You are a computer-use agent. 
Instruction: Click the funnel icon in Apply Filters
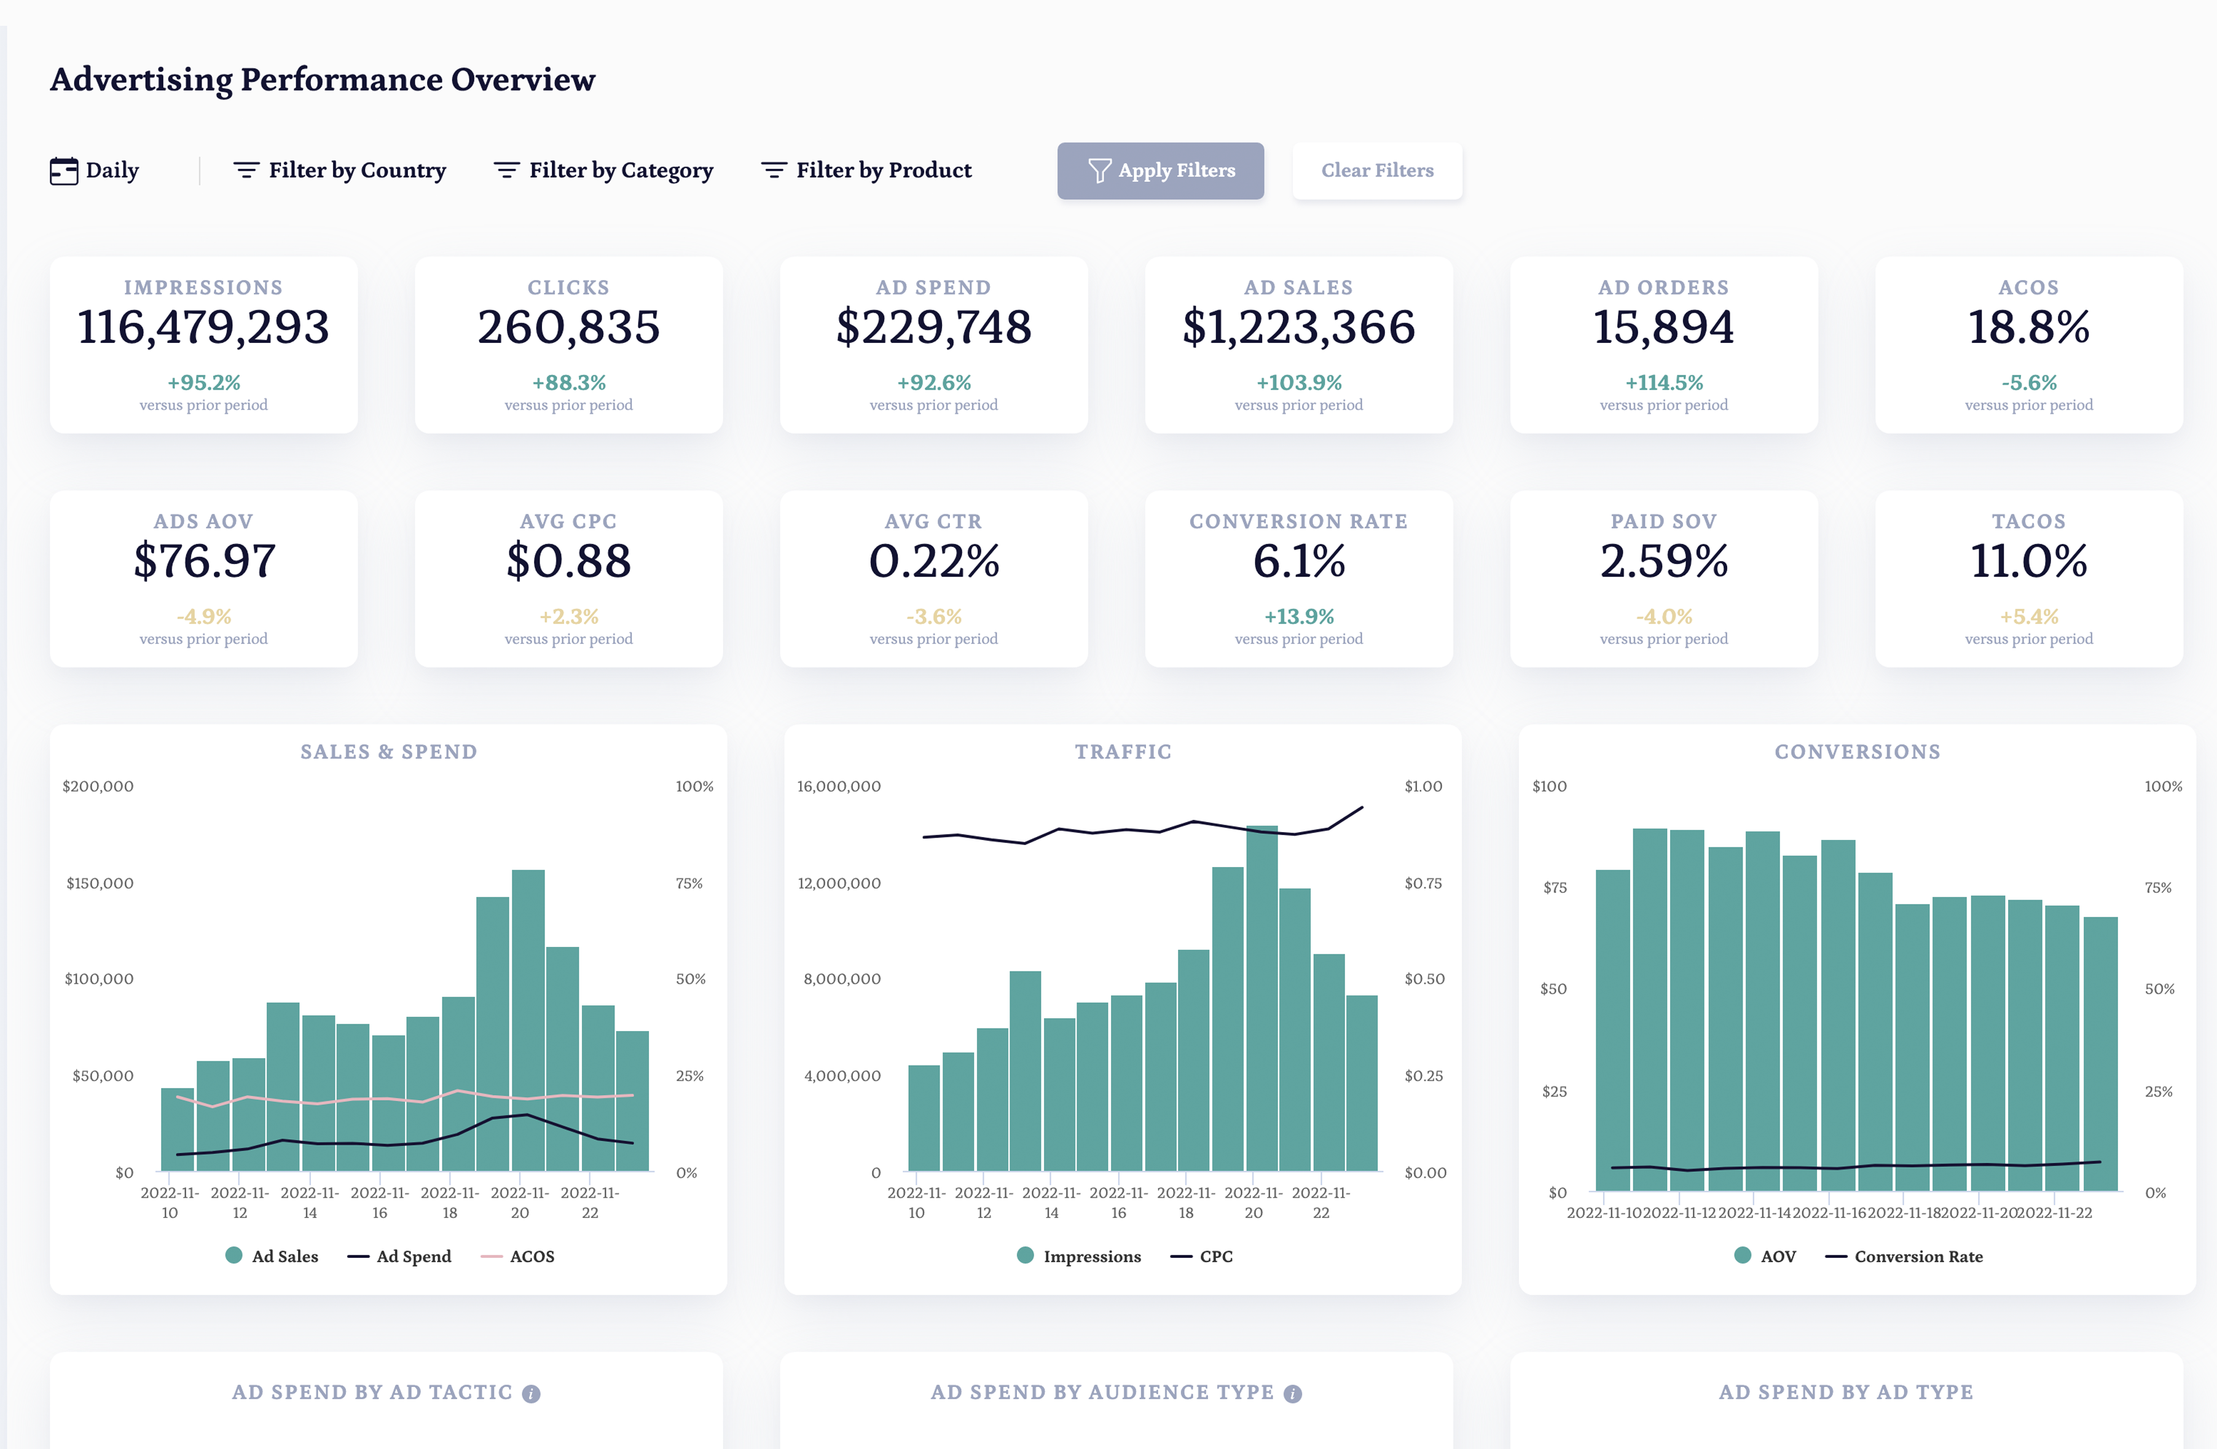pyautogui.click(x=1099, y=171)
